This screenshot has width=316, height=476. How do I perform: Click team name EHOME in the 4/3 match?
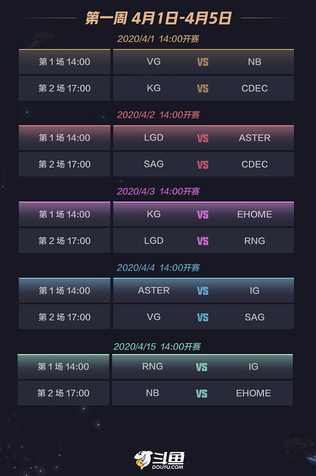tap(254, 214)
